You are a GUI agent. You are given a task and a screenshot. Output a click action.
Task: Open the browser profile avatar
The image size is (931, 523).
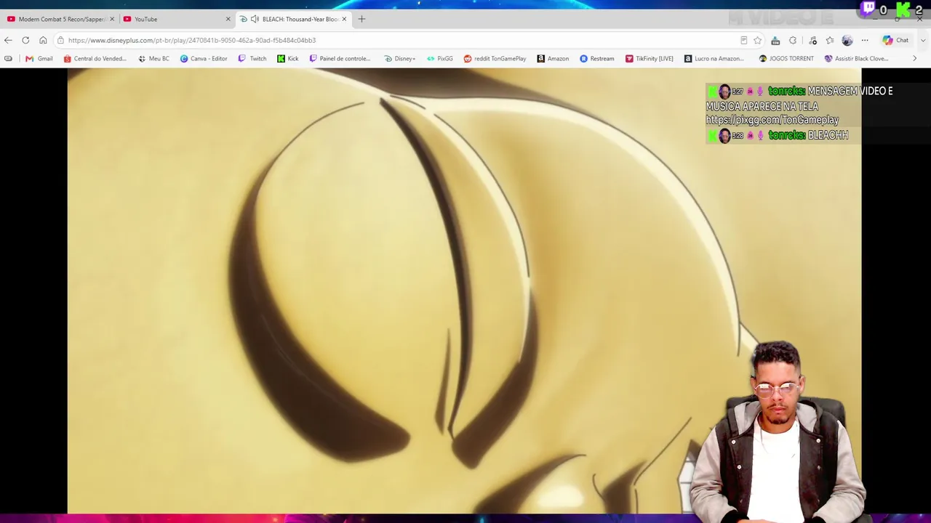tap(847, 40)
